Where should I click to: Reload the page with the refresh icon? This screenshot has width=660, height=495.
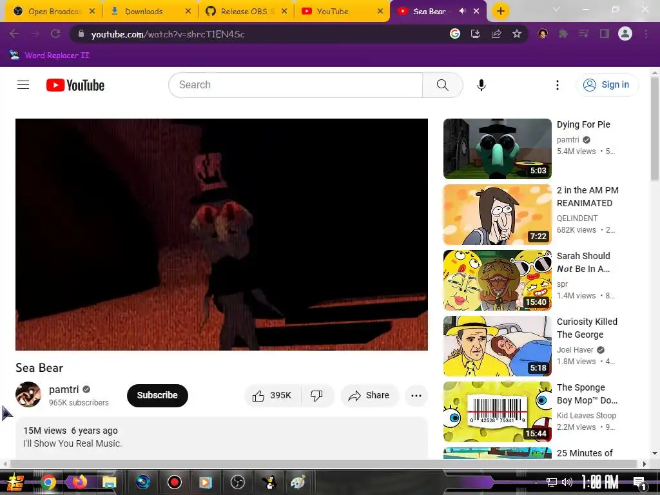(x=55, y=34)
